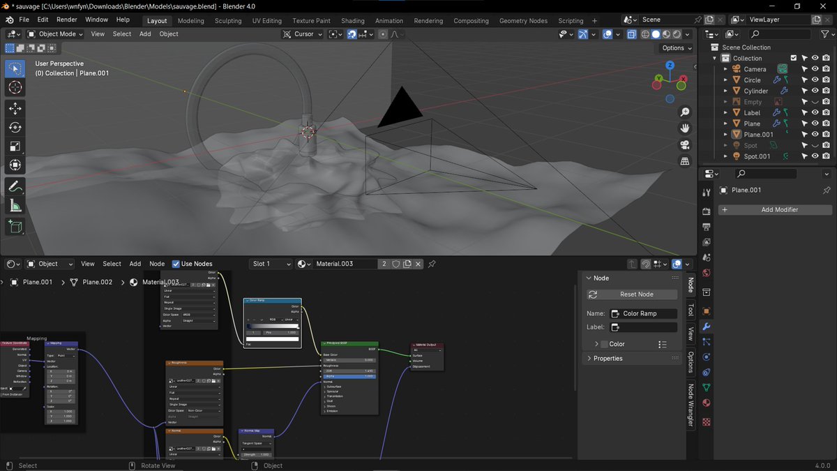Collapse the Collection tree in outliner
The image size is (837, 471).
pyautogui.click(x=715, y=59)
